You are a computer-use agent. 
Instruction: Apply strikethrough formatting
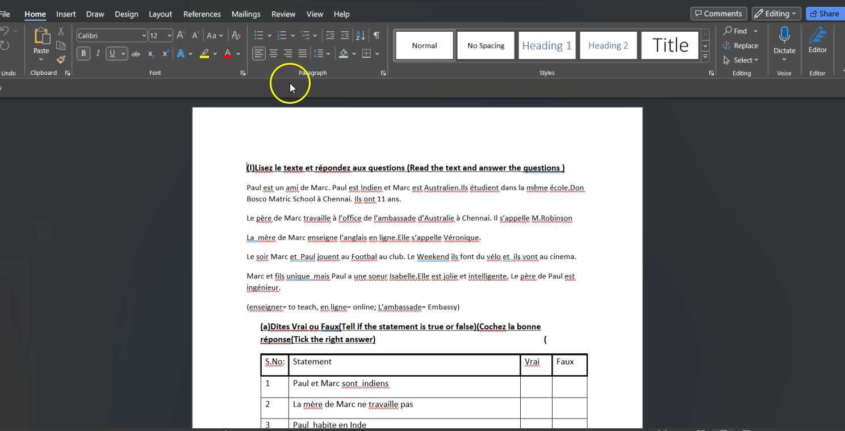136,54
